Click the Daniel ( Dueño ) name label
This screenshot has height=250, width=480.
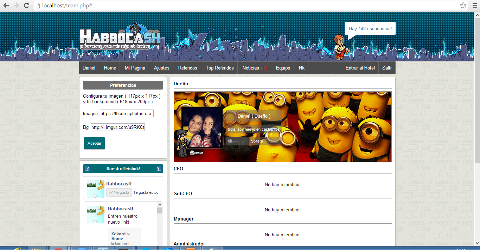pos(254,116)
